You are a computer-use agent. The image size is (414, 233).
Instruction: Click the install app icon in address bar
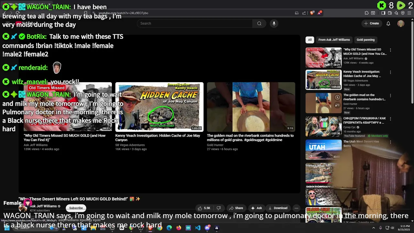[297, 13]
